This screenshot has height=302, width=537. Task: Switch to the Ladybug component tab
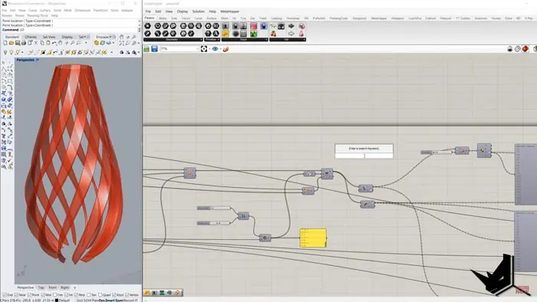pos(276,18)
